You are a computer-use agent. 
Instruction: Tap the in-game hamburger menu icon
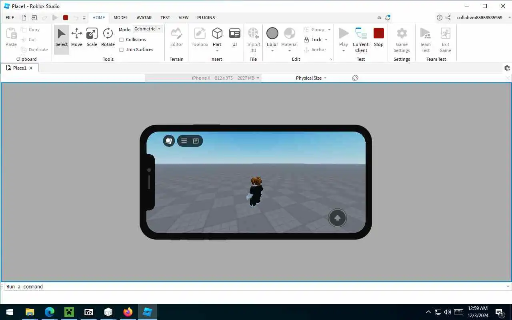tap(184, 141)
